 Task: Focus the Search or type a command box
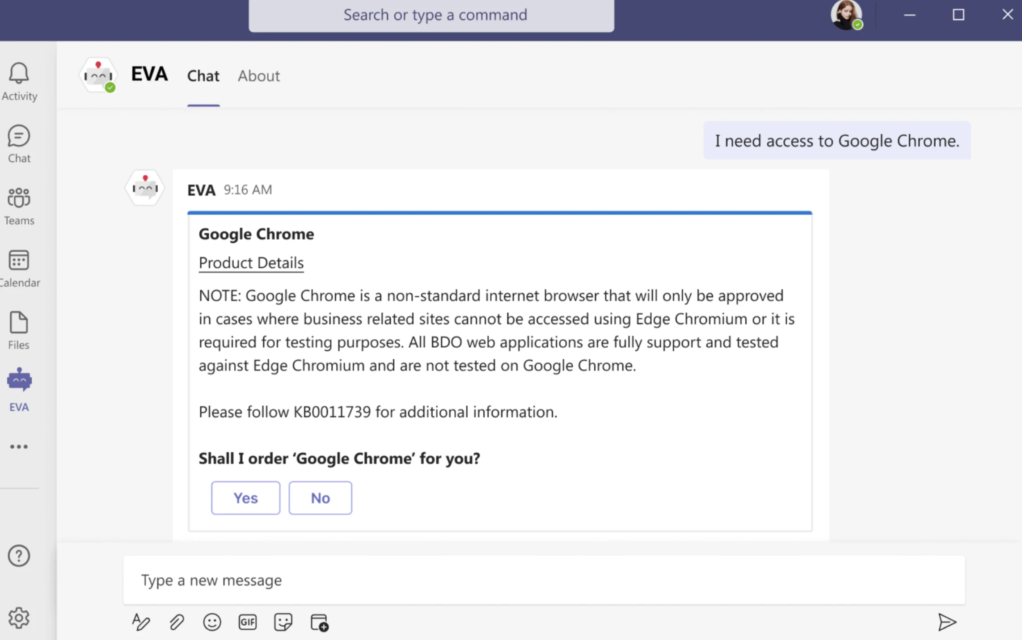(x=431, y=15)
